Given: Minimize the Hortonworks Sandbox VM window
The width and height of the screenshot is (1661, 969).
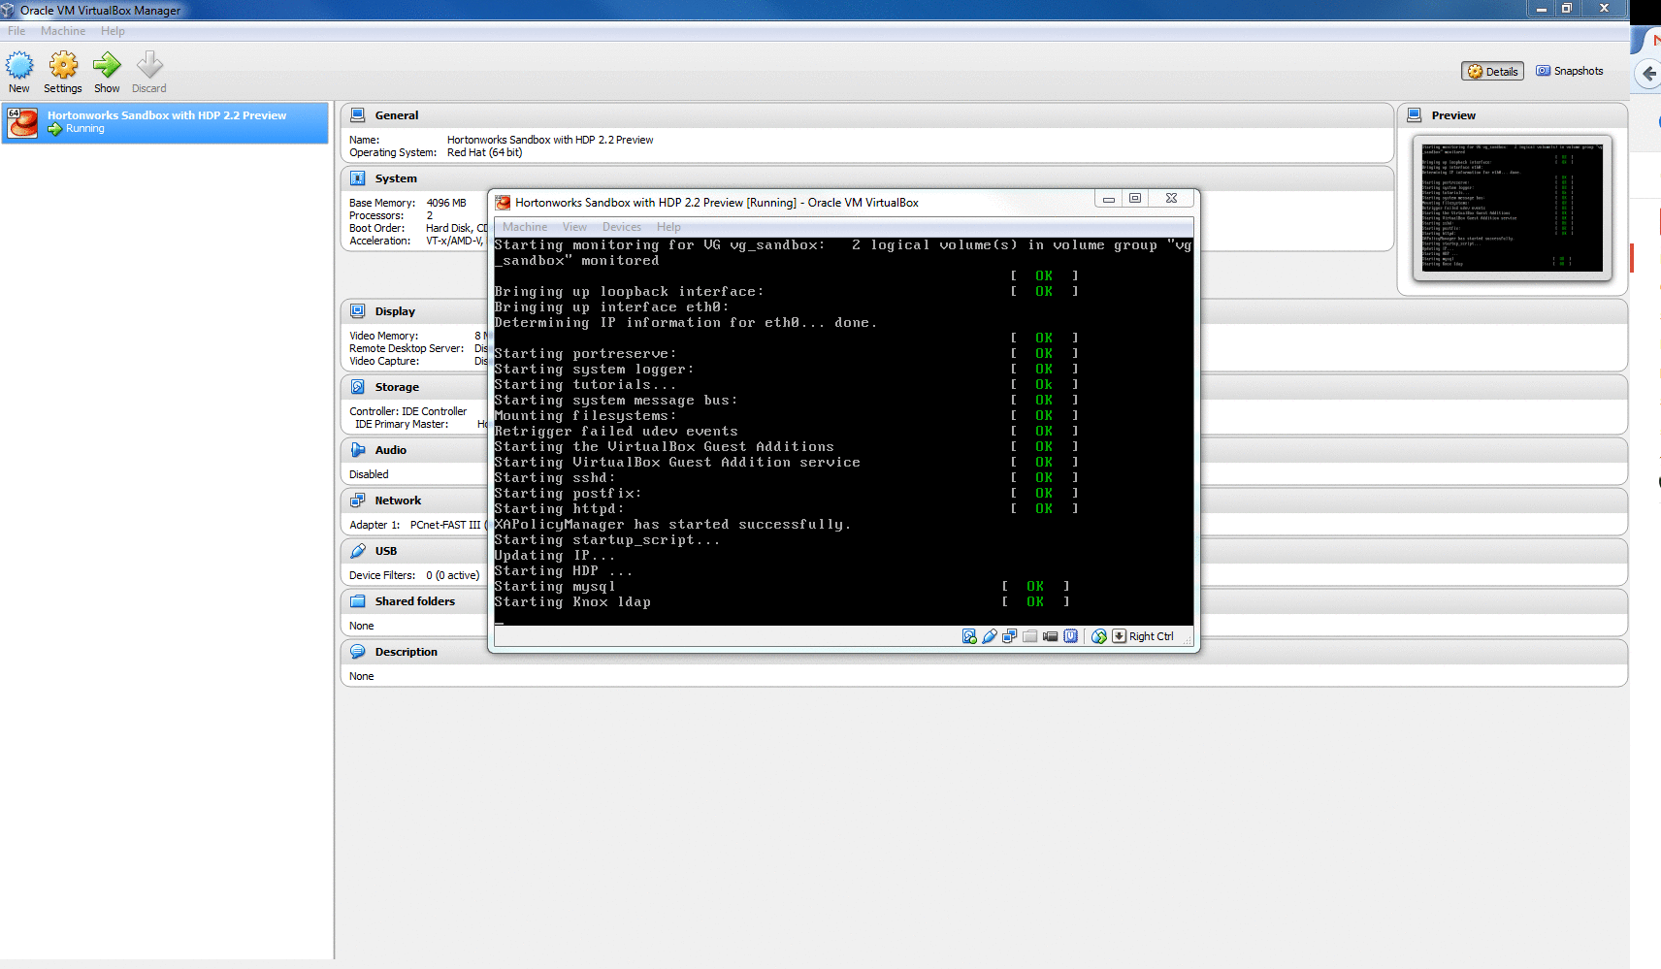Looking at the screenshot, I should click(1108, 198).
